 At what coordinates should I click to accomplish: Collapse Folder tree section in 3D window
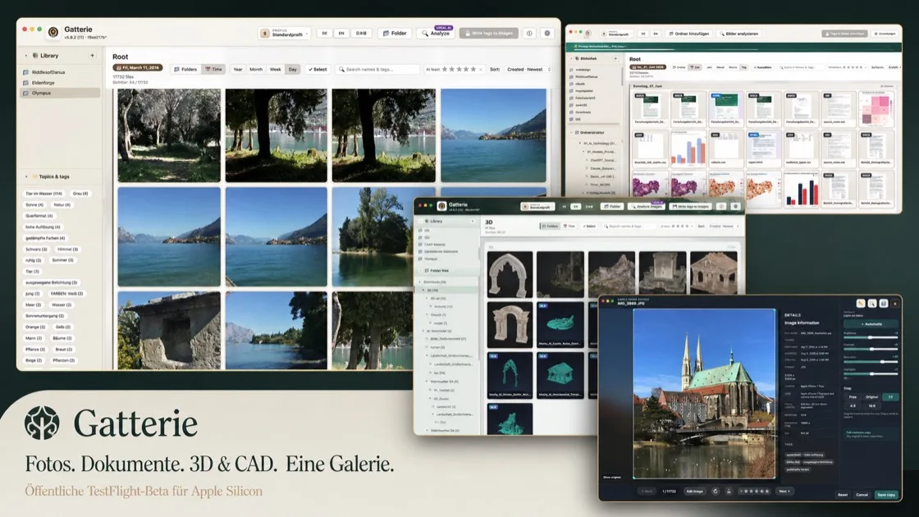pyautogui.click(x=420, y=270)
